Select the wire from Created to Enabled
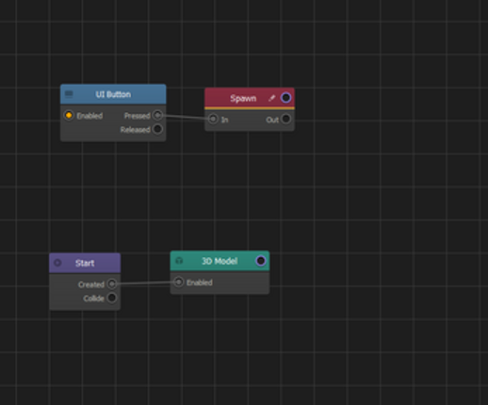Image resolution: width=488 pixels, height=405 pixels. pos(145,283)
